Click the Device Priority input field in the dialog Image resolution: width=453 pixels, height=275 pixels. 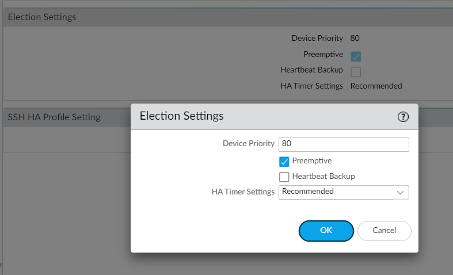(x=344, y=144)
